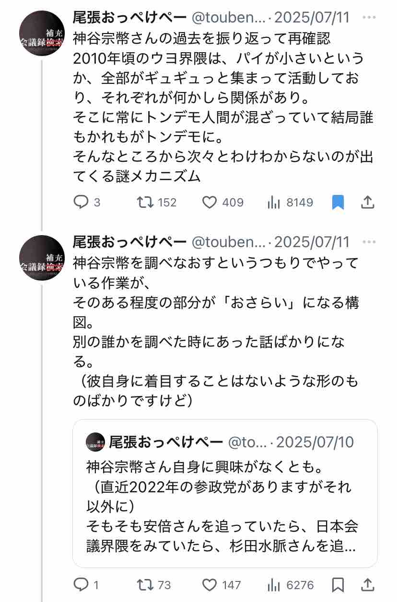397x602 pixels.
Task: Like the first tweet showing 409 likes
Action: click(222, 203)
